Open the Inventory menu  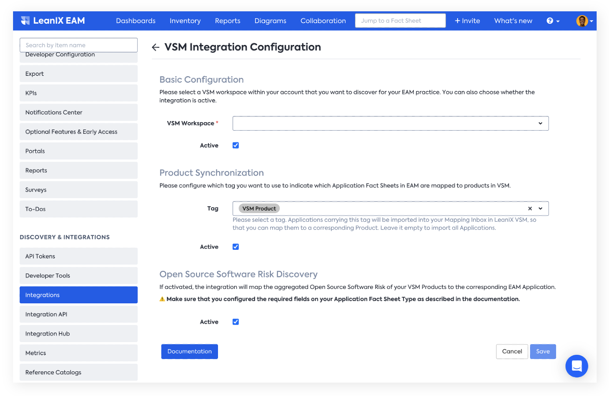click(x=185, y=21)
